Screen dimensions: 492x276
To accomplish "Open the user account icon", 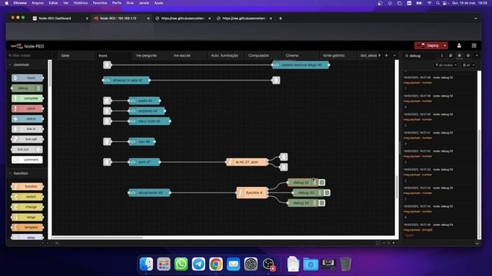I will [459, 46].
